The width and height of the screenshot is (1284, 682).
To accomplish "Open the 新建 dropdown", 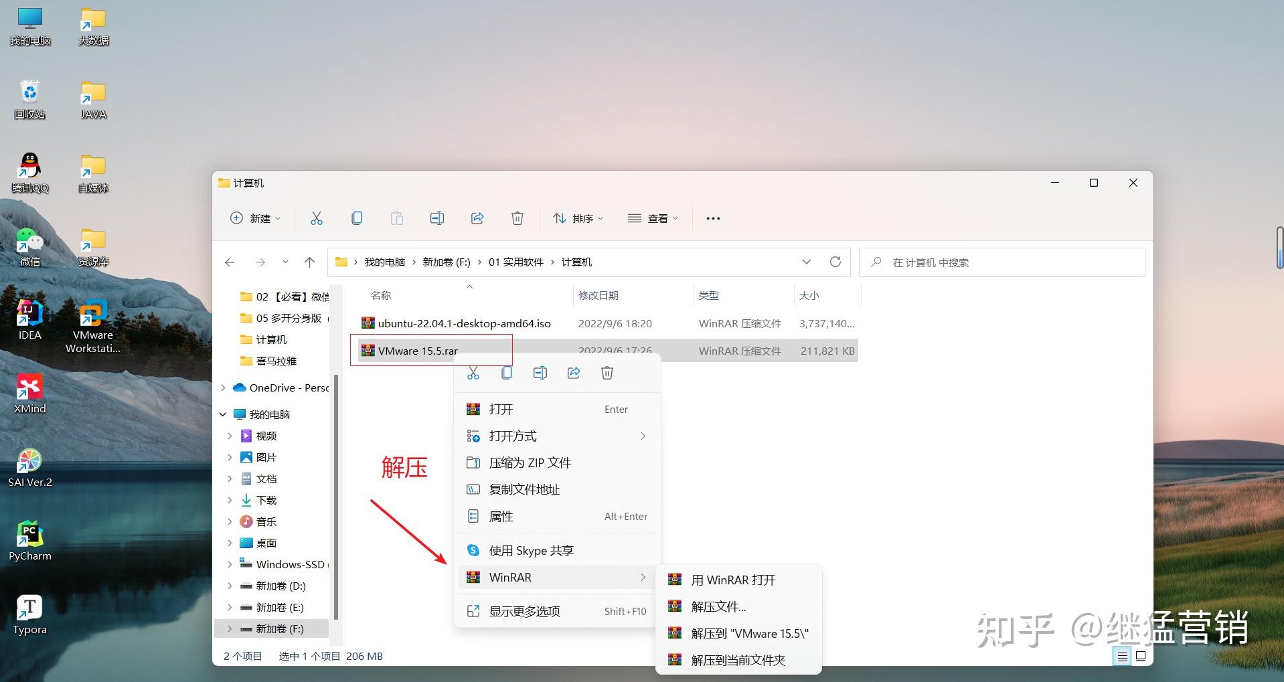I will (255, 218).
